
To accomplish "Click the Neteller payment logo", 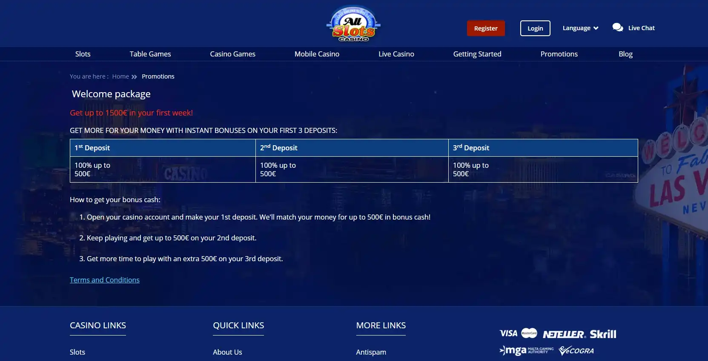I will pos(564,334).
